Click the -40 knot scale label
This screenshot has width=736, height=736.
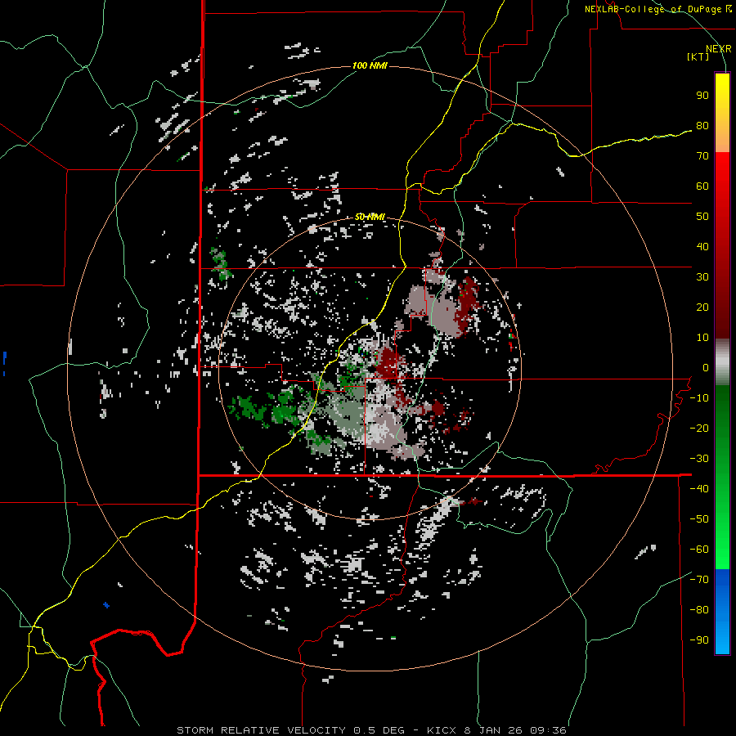coord(699,489)
